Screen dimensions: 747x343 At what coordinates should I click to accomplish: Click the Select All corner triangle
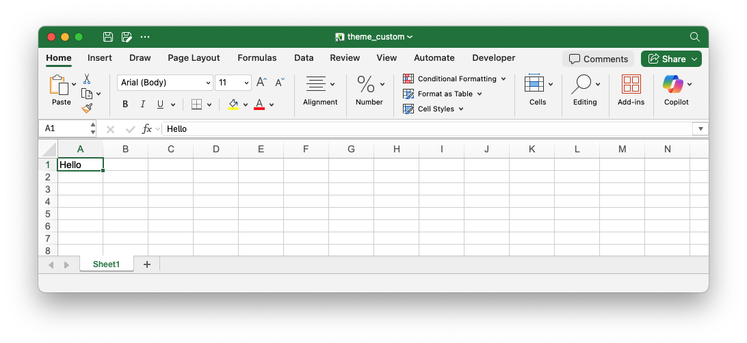coord(49,149)
